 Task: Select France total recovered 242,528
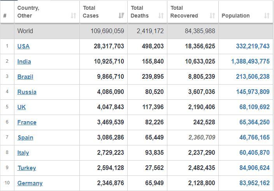tap(204, 122)
